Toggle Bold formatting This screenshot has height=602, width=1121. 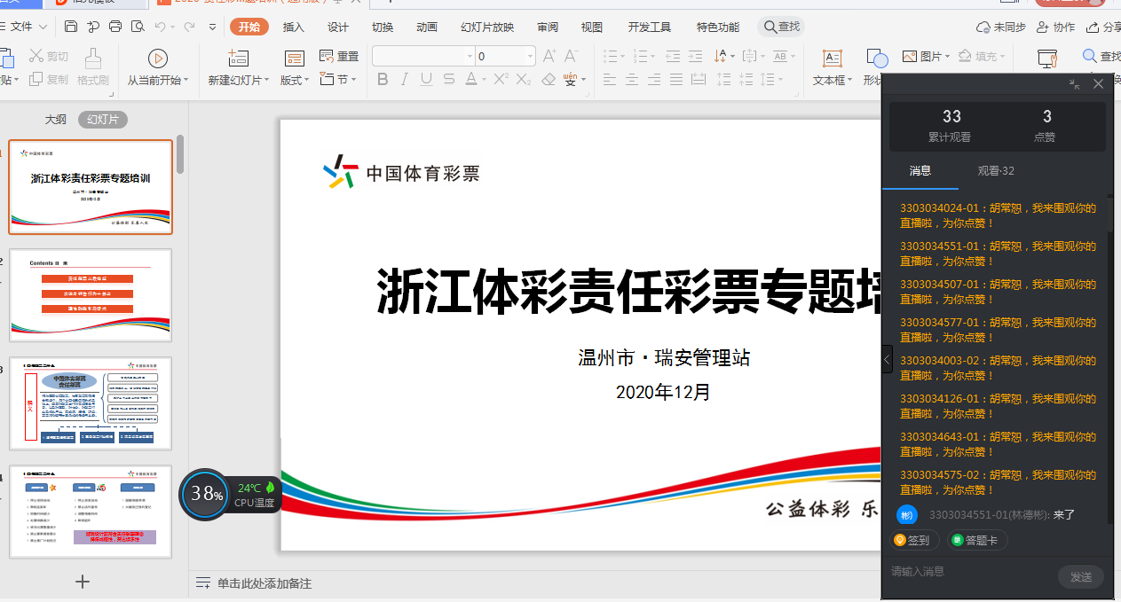[x=383, y=79]
